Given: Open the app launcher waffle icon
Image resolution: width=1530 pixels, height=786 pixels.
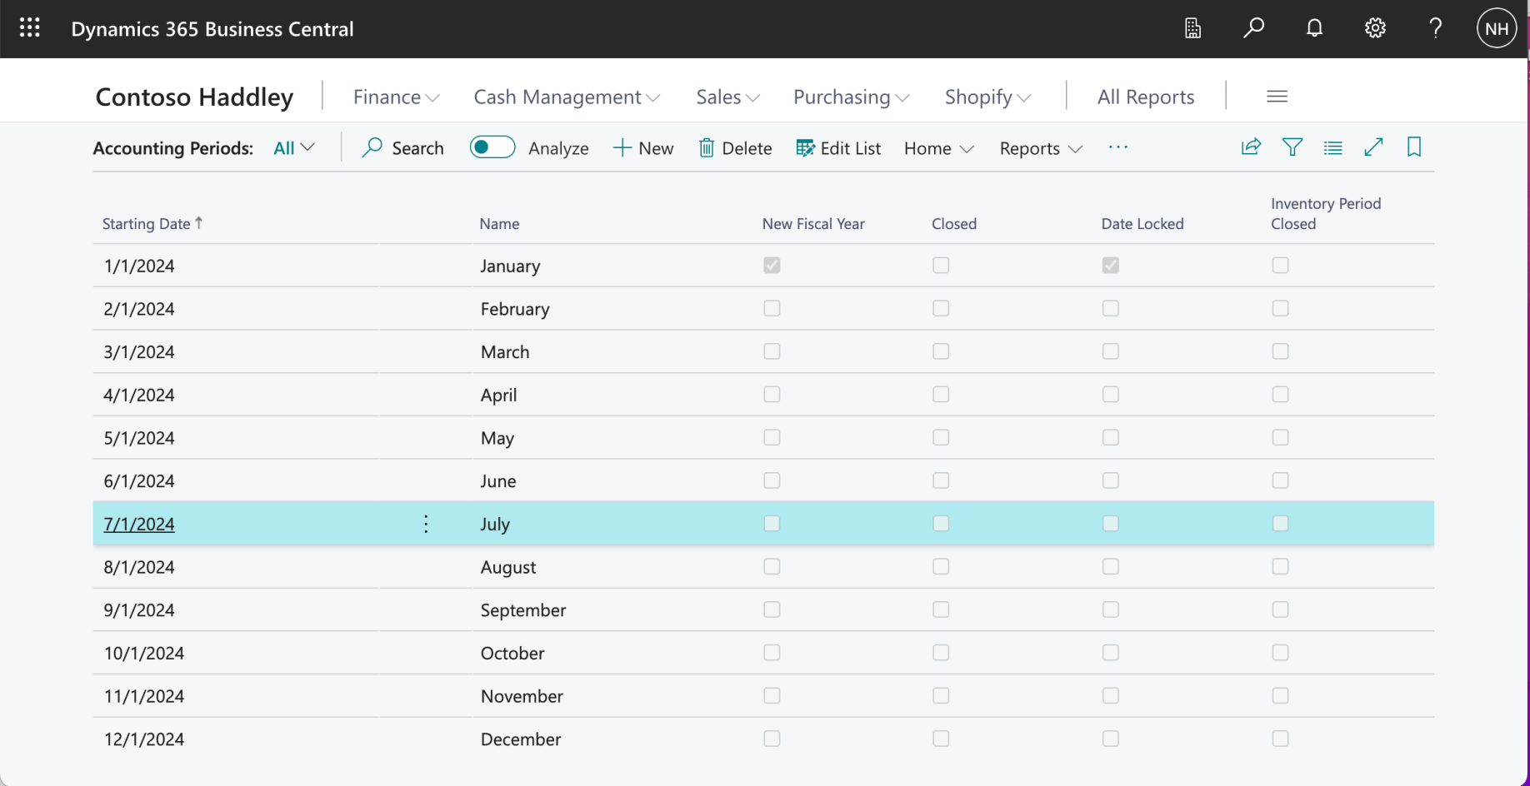Looking at the screenshot, I should [30, 28].
